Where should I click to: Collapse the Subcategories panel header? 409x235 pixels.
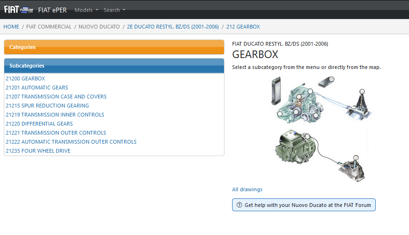click(x=114, y=66)
